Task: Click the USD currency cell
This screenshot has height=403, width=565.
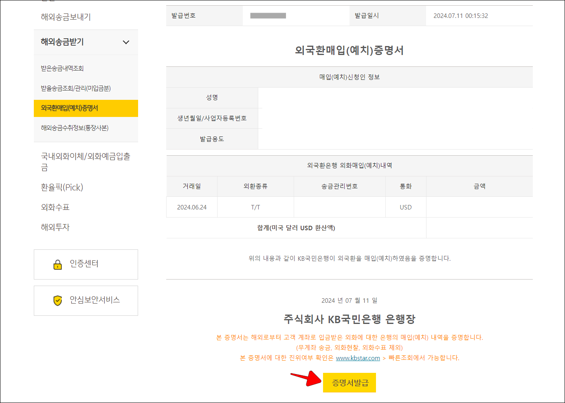Action: 406,207
